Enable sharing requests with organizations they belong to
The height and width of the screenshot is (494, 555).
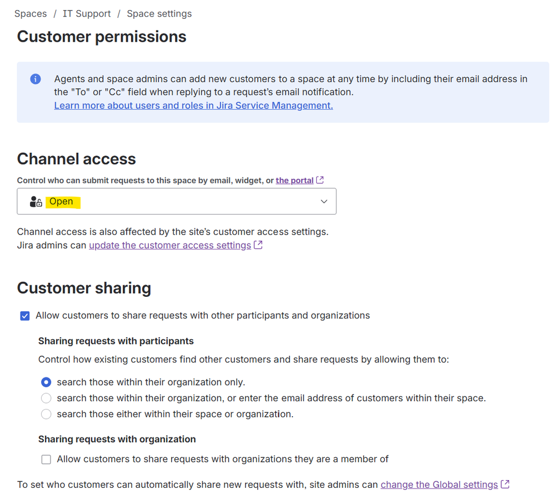[46, 459]
